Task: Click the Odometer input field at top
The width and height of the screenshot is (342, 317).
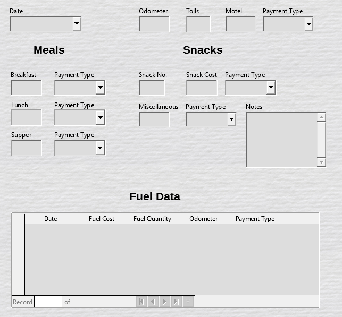Action: 154,24
